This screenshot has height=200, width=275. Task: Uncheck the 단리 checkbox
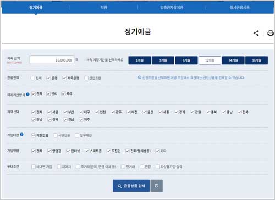click(x=48, y=94)
